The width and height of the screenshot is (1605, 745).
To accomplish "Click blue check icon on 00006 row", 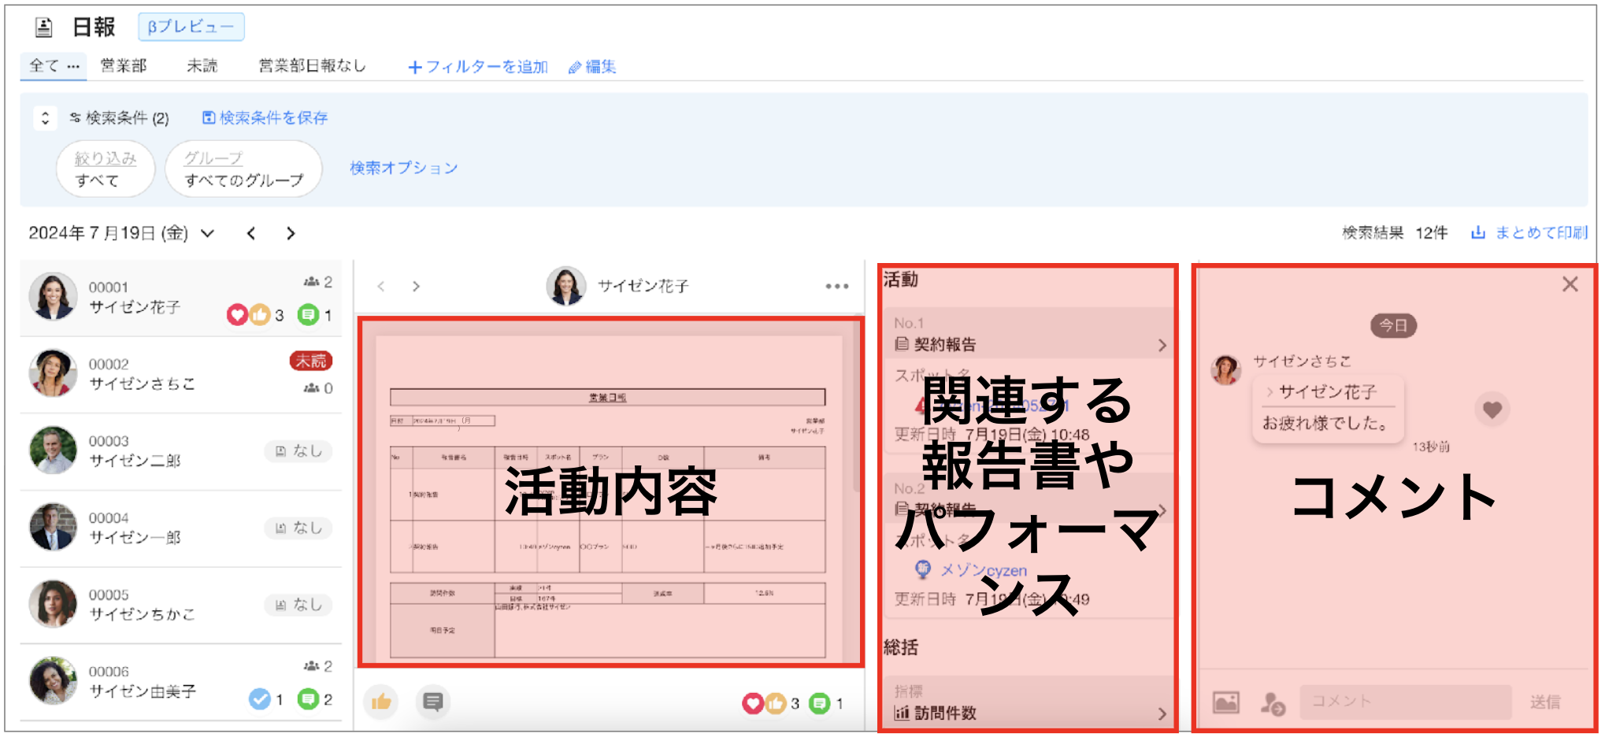I will click(259, 699).
